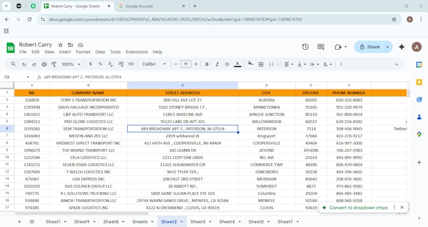Switch to the Google Account browser tab
Image resolution: width=428 pixels, height=227 pixels.
point(139,6)
